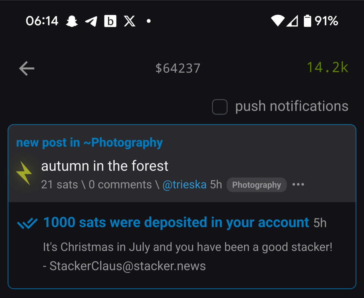Viewport: 364px width, 298px height.
Task: Zap the autumn post lightning bolt
Action: [24, 173]
